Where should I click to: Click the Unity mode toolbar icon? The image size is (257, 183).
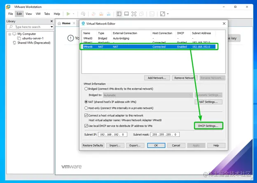click(141, 14)
